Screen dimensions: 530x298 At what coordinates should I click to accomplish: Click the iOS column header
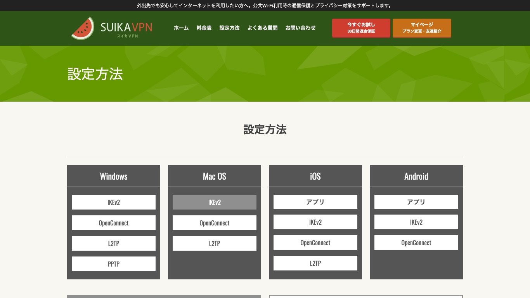[x=315, y=176]
